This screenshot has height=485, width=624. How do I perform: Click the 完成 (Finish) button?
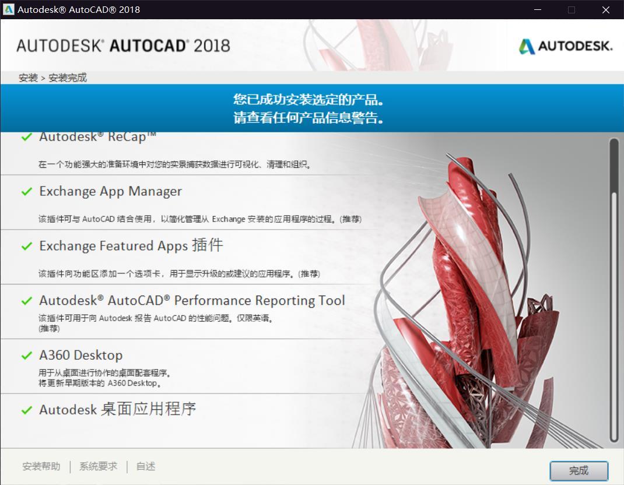click(579, 471)
